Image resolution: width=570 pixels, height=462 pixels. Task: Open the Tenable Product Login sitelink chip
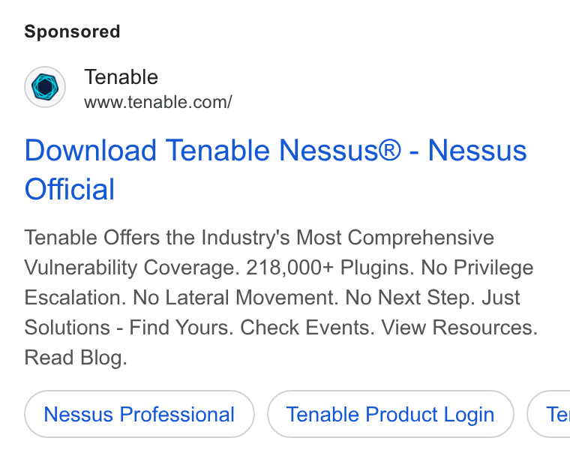point(391,414)
